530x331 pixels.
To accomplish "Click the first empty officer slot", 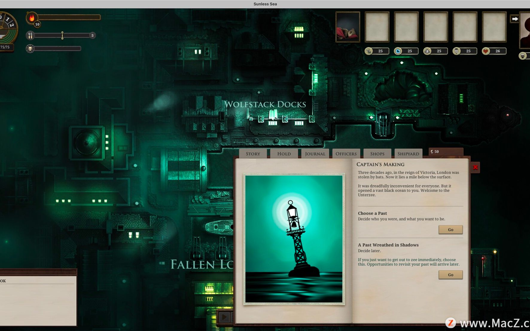I will coord(377,27).
